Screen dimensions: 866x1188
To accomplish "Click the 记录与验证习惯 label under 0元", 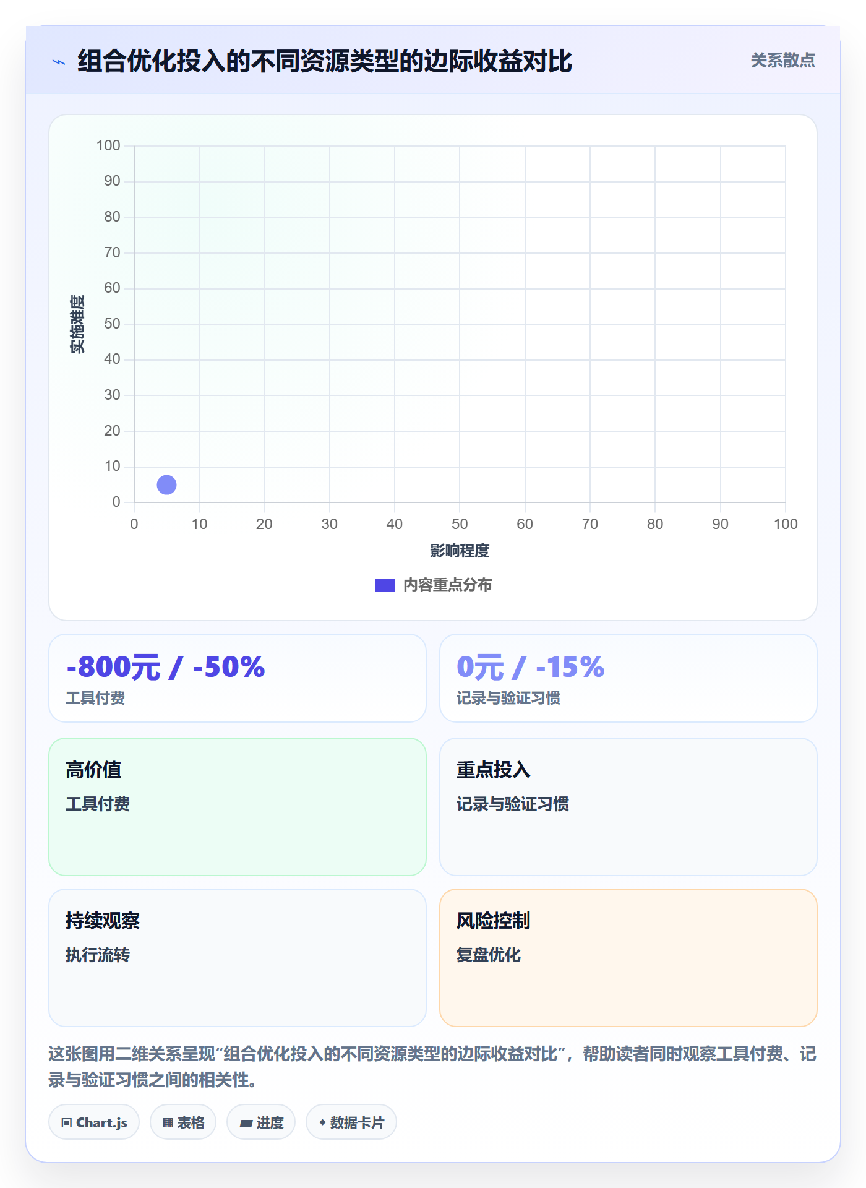I will 508,698.
